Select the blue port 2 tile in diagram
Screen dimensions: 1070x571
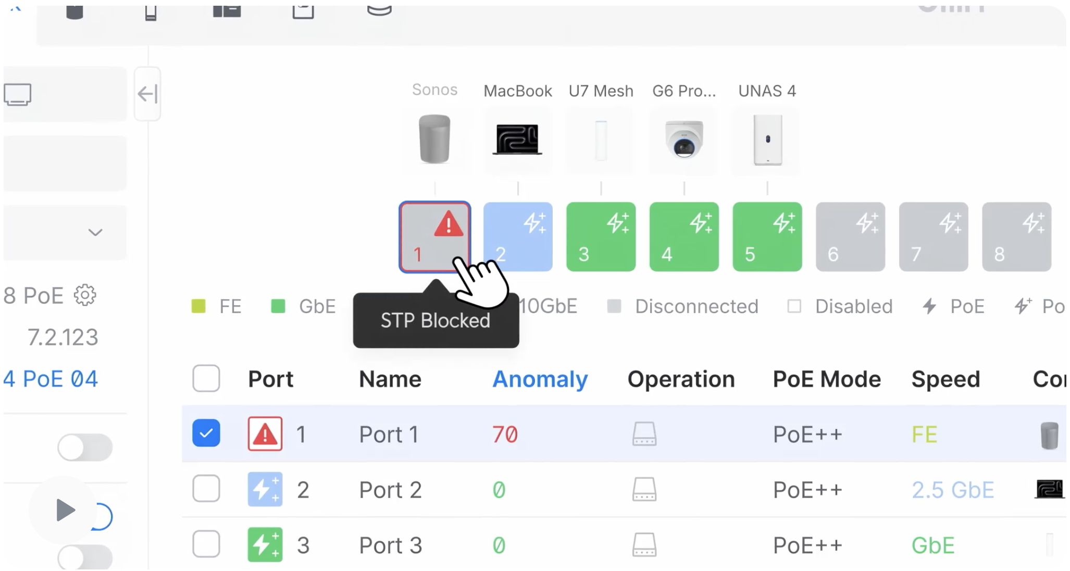click(x=517, y=237)
